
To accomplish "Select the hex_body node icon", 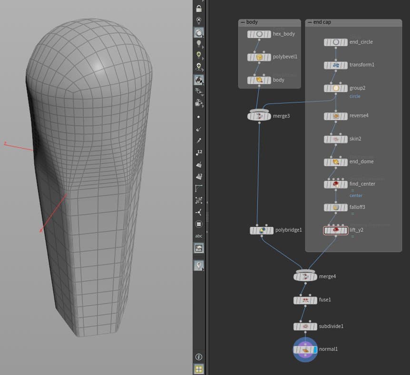I will [259, 34].
